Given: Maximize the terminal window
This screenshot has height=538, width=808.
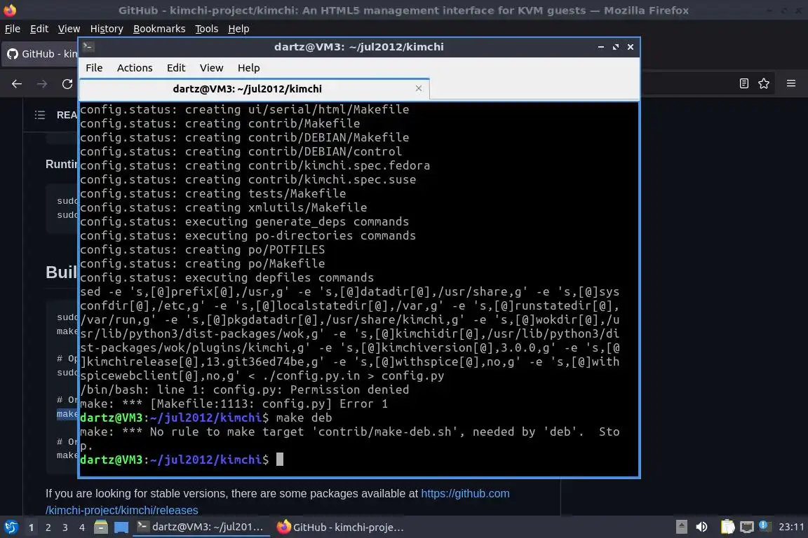Looking at the screenshot, I should click(616, 47).
